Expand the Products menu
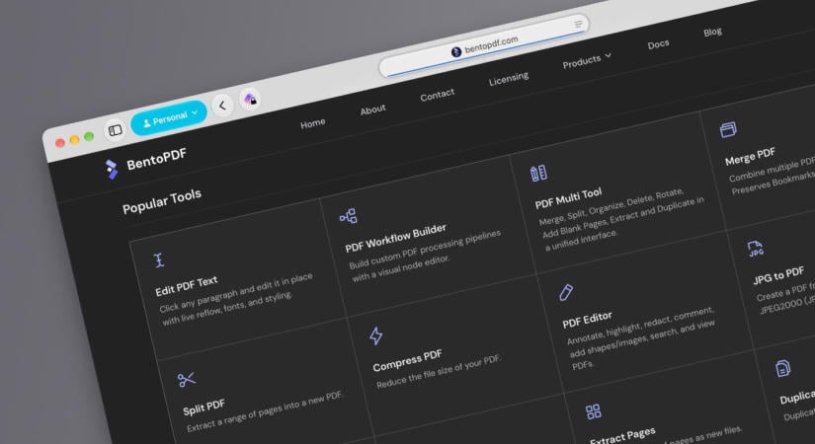The width and height of the screenshot is (815, 444). pos(587,61)
